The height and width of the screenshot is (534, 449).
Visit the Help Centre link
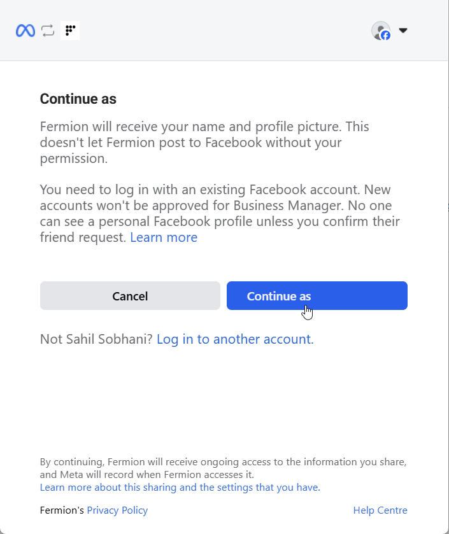(380, 510)
